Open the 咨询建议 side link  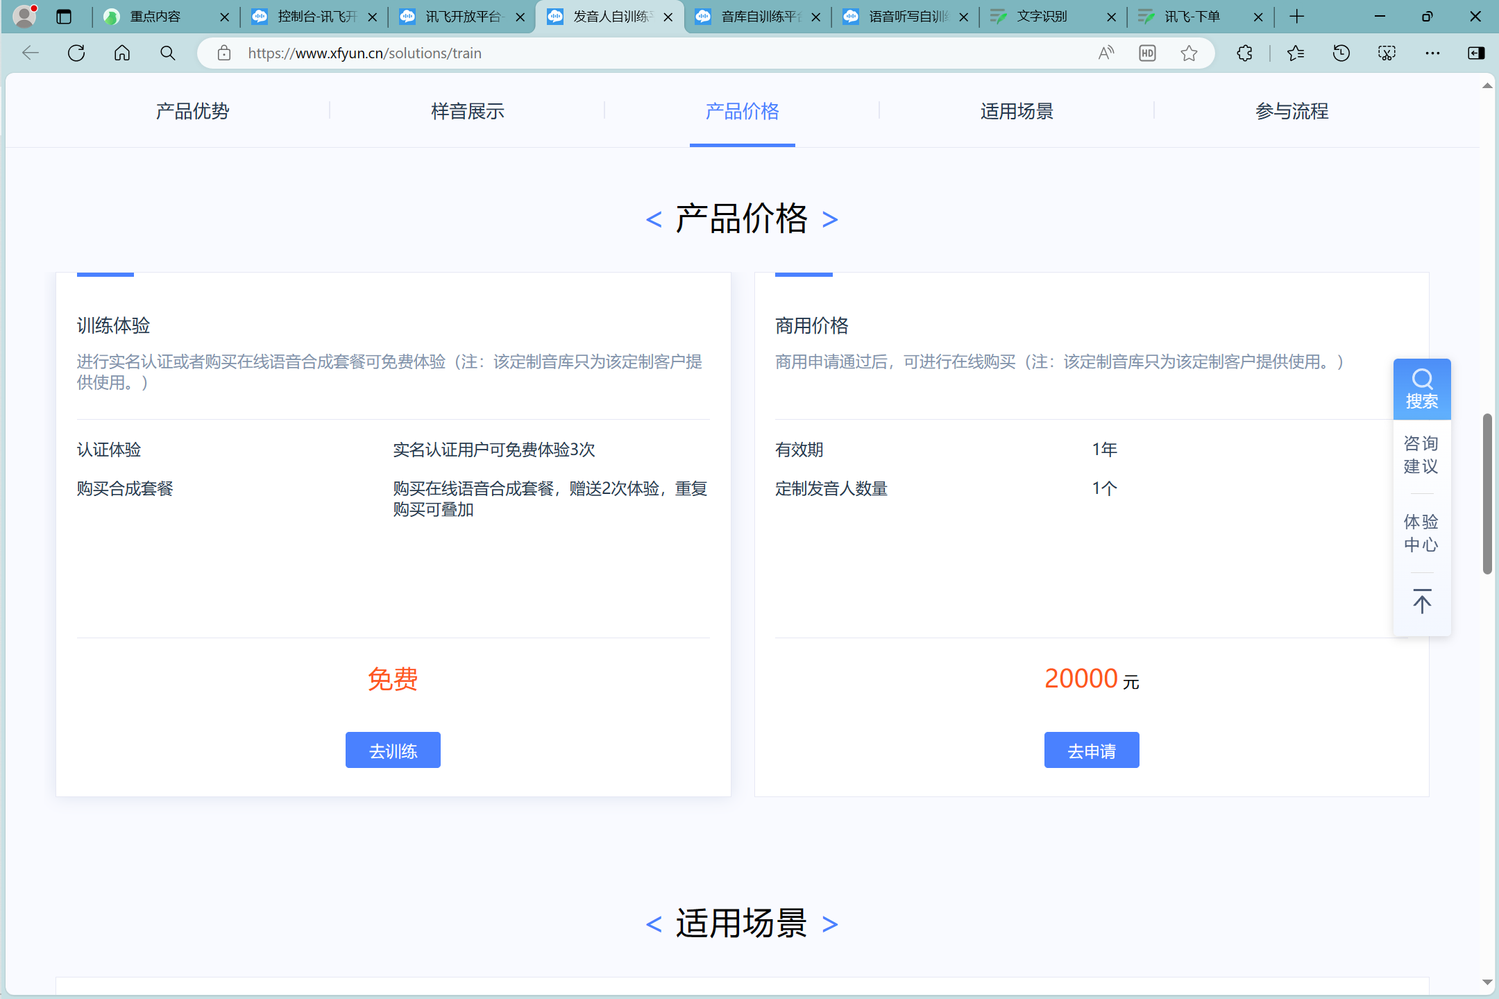pyautogui.click(x=1421, y=455)
